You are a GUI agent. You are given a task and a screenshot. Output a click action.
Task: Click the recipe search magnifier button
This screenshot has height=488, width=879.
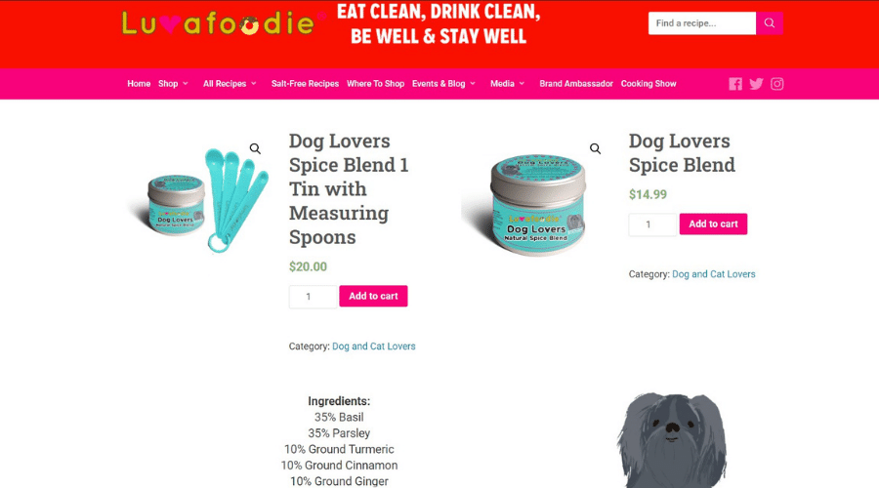click(x=770, y=23)
